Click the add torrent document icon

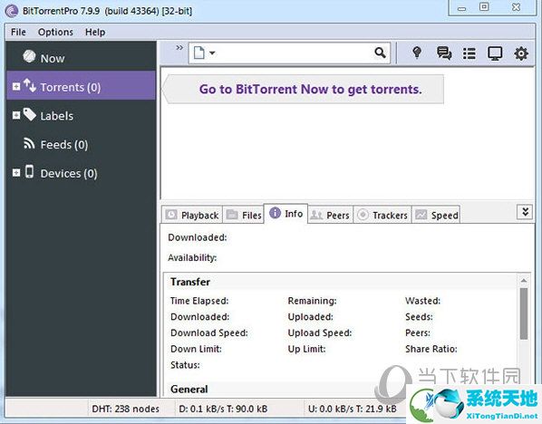click(198, 53)
